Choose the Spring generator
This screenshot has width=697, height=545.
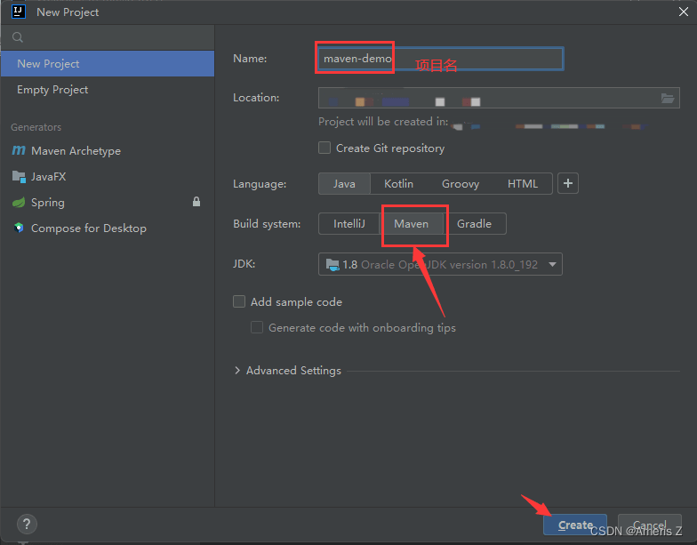coord(108,203)
